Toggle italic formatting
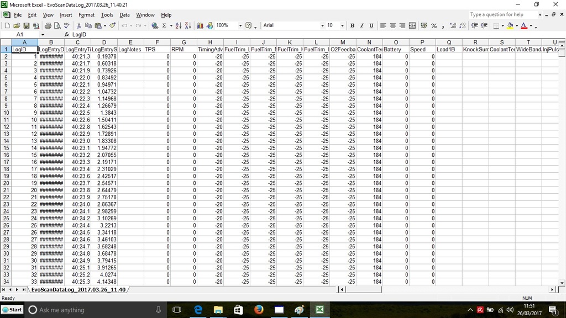The width and height of the screenshot is (566, 318). point(361,25)
